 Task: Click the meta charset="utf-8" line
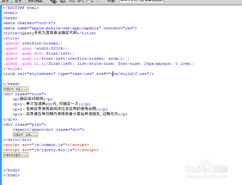click(x=30, y=23)
